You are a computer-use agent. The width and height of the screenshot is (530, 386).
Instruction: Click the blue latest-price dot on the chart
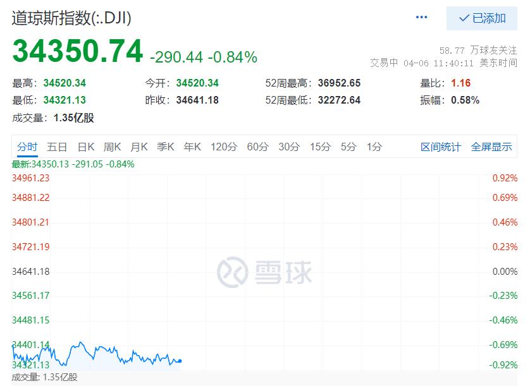(180, 361)
